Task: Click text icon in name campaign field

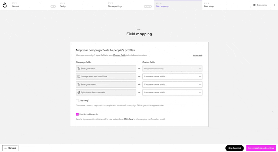Action: pos(79,84)
